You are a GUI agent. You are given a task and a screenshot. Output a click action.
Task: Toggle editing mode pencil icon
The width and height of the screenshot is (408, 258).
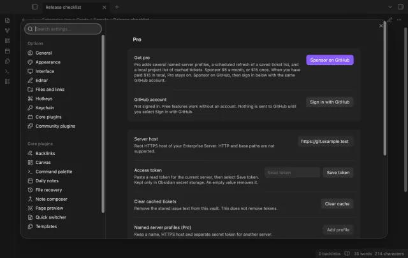pyautogui.click(x=390, y=20)
